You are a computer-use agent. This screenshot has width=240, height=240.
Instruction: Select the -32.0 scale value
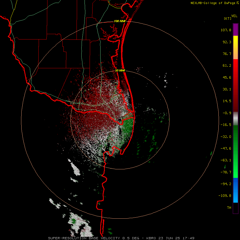(226, 137)
